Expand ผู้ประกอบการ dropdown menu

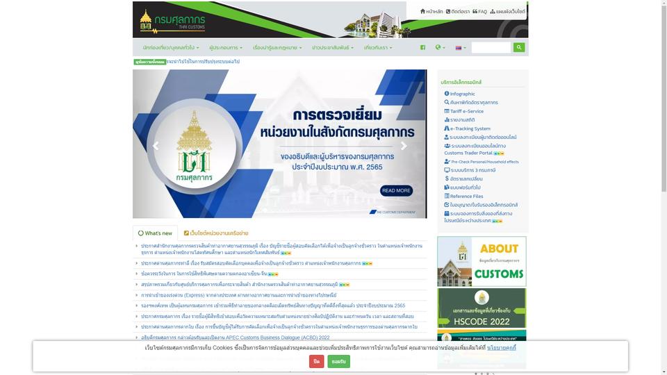point(226,48)
